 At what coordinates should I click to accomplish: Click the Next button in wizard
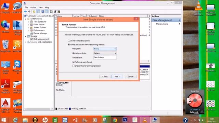click(117, 77)
